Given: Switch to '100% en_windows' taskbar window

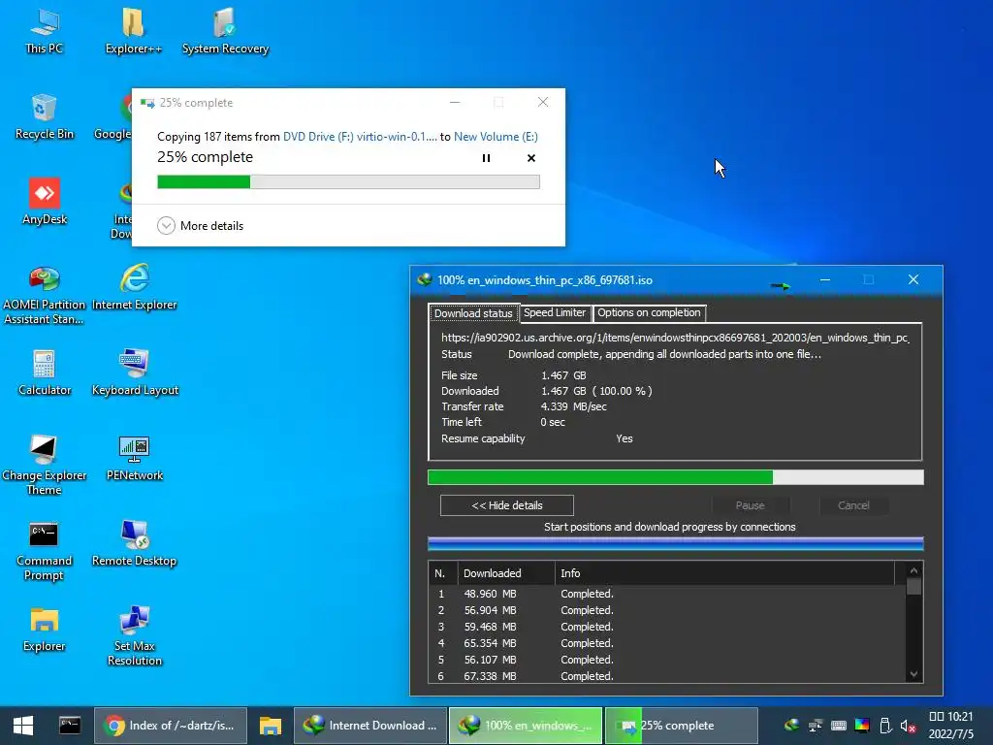Looking at the screenshot, I should pos(527,726).
